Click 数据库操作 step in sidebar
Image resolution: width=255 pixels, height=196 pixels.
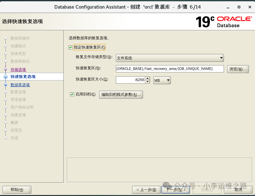pos(20,38)
